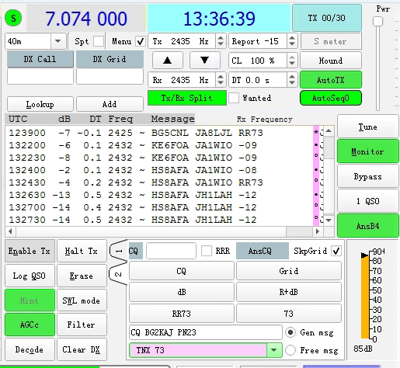The height and width of the screenshot is (368, 400).
Task: Adjust the CL 100 % spinner arrows
Action: [x=292, y=61]
